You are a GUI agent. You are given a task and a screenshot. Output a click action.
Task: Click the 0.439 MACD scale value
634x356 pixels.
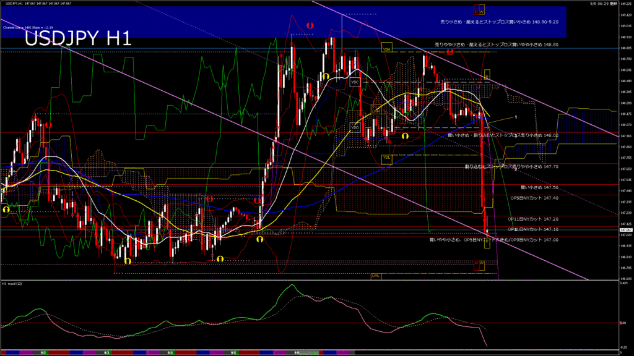(x=623, y=283)
